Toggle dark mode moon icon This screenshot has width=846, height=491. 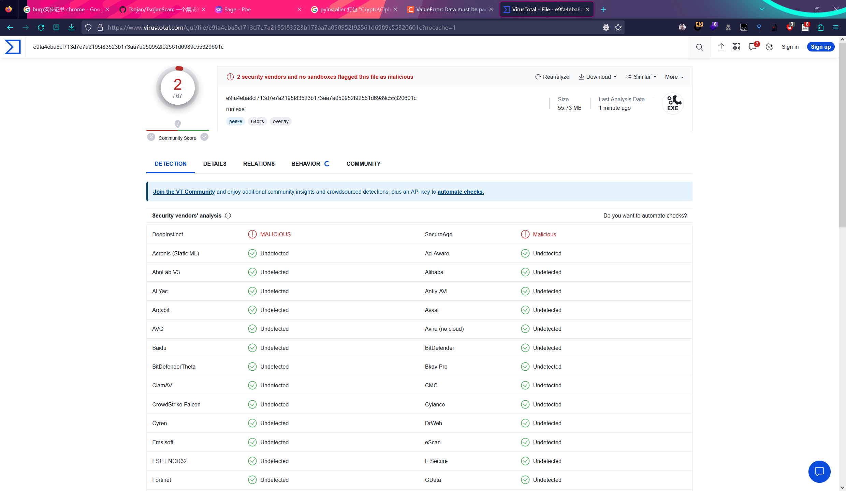pyautogui.click(x=769, y=47)
